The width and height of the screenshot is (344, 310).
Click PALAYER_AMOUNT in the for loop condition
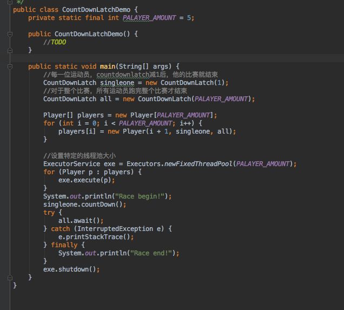coord(145,123)
